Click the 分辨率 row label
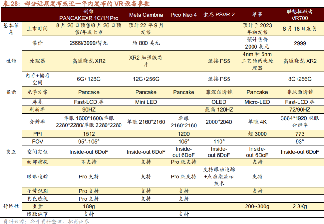 (x=37, y=122)
